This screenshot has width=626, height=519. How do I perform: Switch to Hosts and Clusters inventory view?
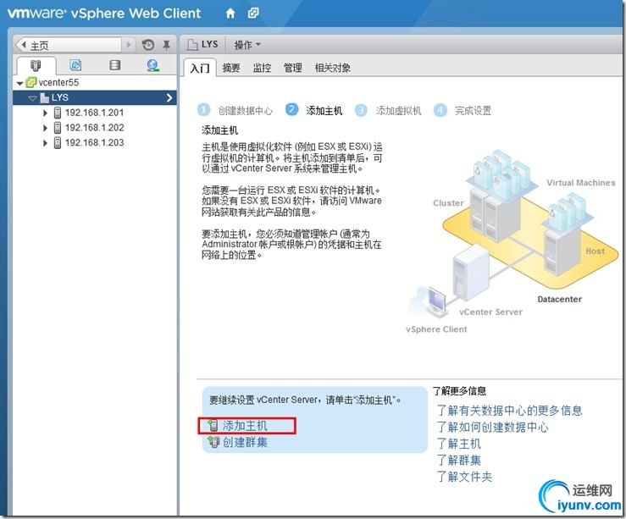tap(36, 65)
